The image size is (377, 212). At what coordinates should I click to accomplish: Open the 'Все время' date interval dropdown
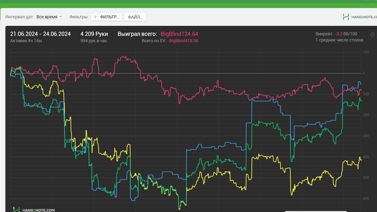point(49,17)
